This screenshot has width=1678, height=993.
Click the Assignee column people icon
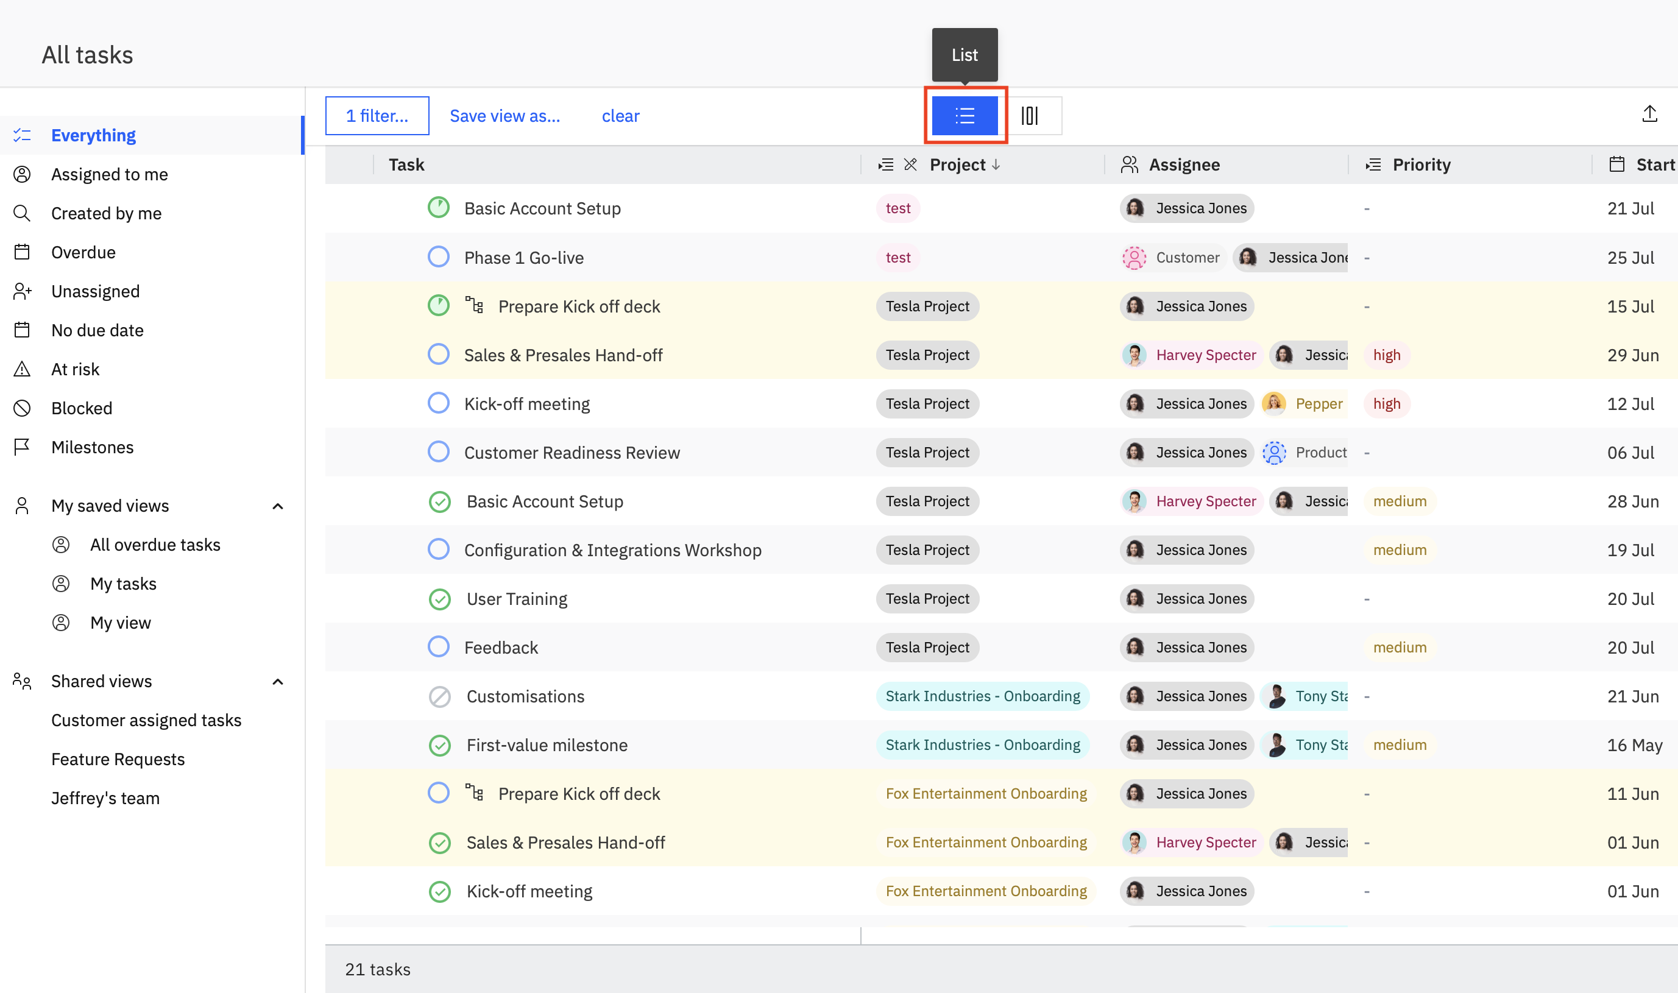coord(1130,164)
